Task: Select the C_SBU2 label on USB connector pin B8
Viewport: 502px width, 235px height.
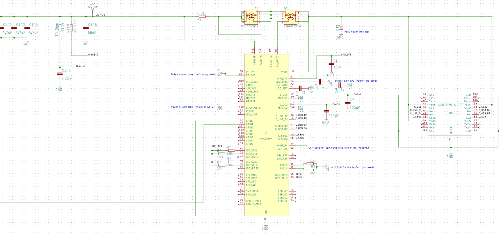Action: coord(483,107)
